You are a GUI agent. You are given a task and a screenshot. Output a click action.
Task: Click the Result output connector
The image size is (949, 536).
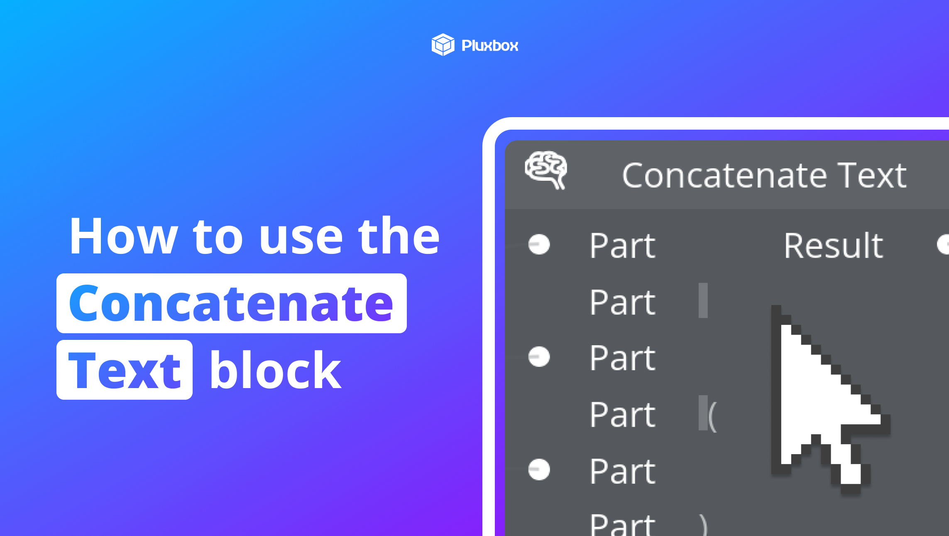click(x=944, y=245)
